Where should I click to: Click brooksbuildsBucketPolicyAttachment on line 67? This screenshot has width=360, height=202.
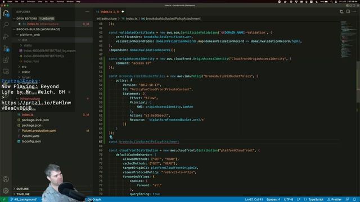[148, 142]
